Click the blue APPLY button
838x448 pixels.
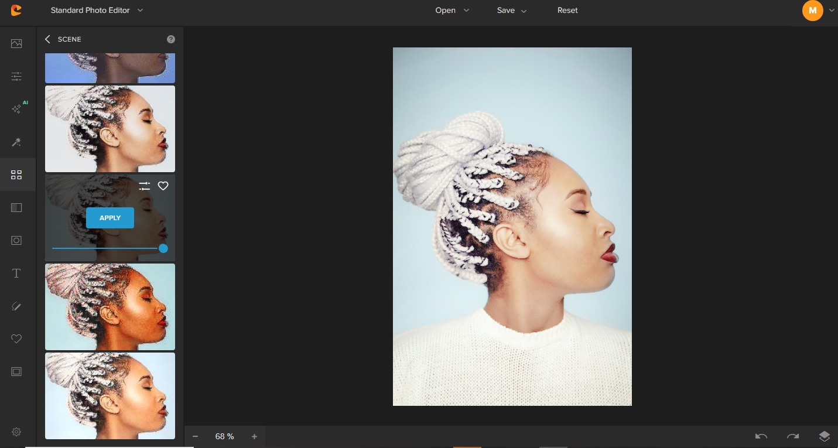coord(110,218)
